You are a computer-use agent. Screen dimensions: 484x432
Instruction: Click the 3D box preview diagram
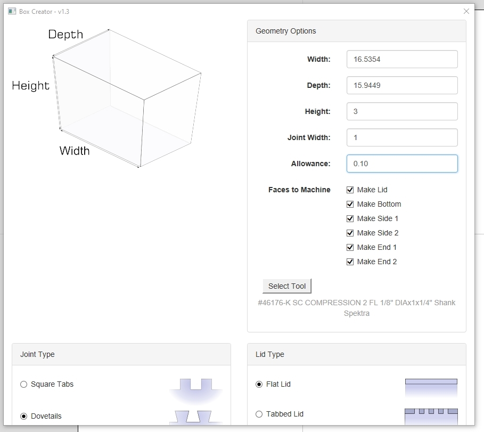(127, 99)
